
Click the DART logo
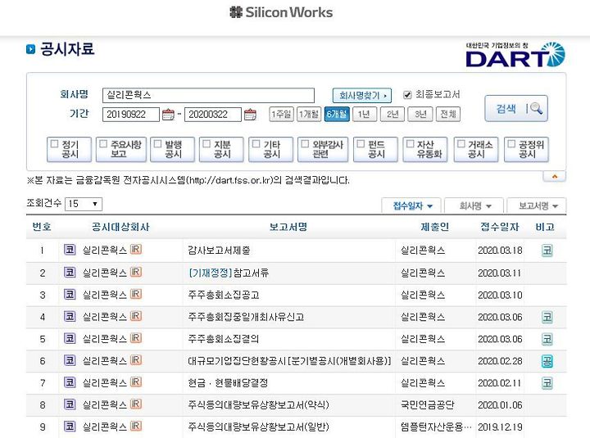(x=515, y=55)
